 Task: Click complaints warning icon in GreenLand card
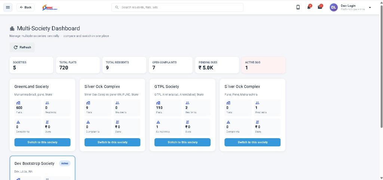point(18,122)
